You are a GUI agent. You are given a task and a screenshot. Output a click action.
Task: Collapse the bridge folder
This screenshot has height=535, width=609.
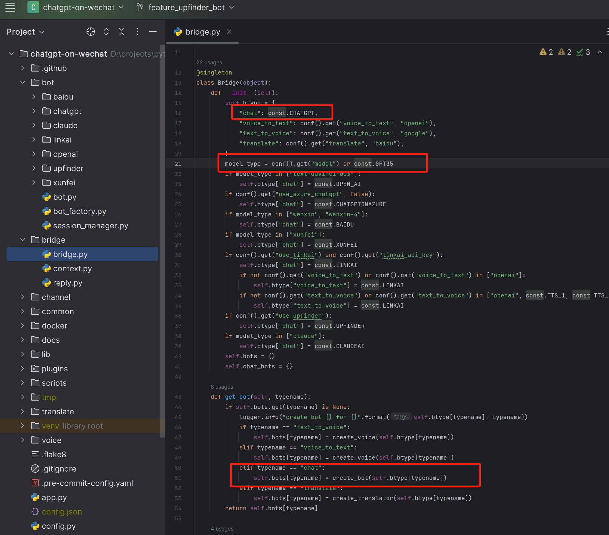23,240
